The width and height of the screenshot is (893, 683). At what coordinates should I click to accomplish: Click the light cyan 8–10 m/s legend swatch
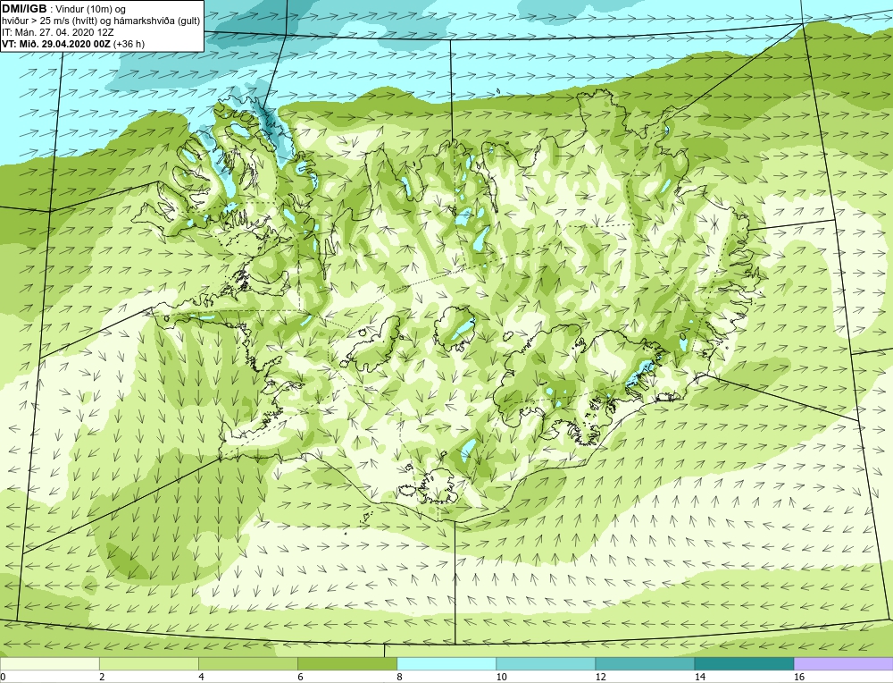(446, 663)
